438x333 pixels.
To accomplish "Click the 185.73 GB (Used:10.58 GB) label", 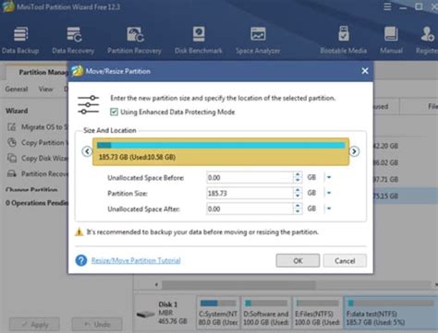I will 137,157.
